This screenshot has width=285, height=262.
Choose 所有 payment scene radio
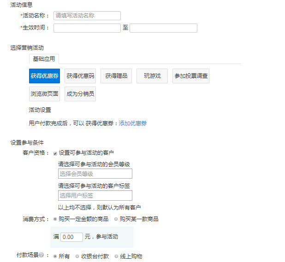coord(55,256)
